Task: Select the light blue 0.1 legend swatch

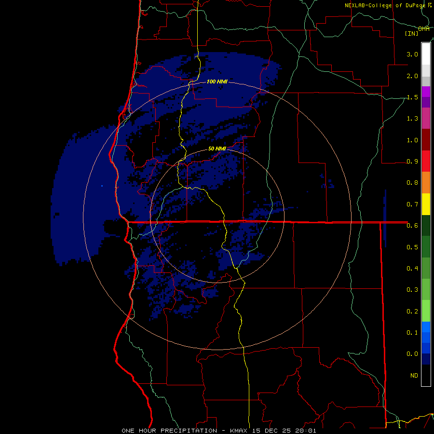Action: (426, 327)
